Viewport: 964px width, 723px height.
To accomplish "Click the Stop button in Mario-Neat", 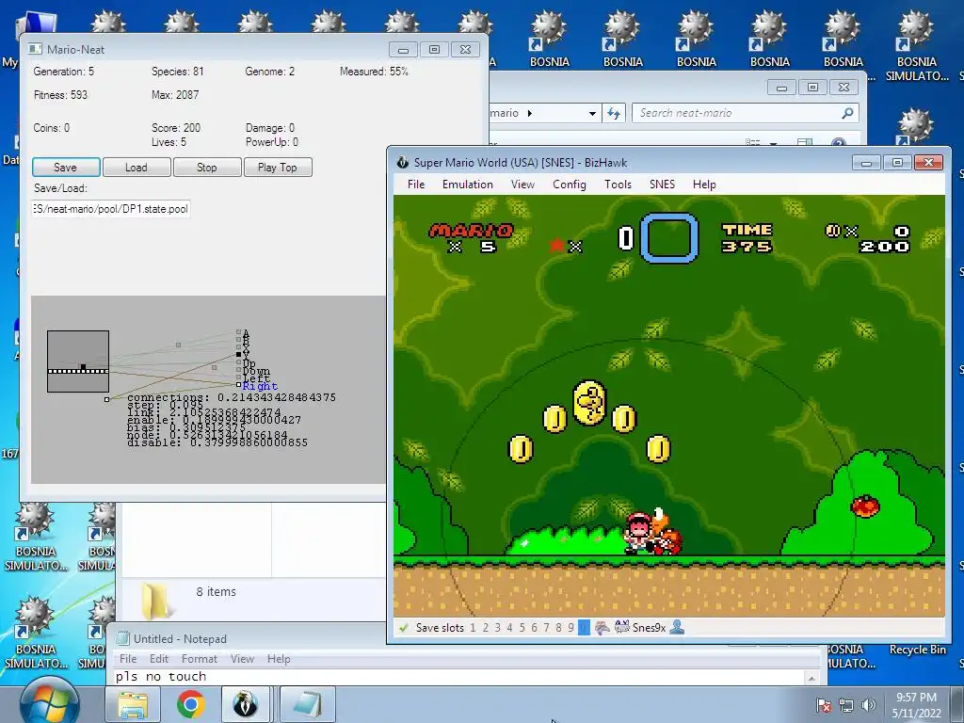I will click(x=207, y=168).
